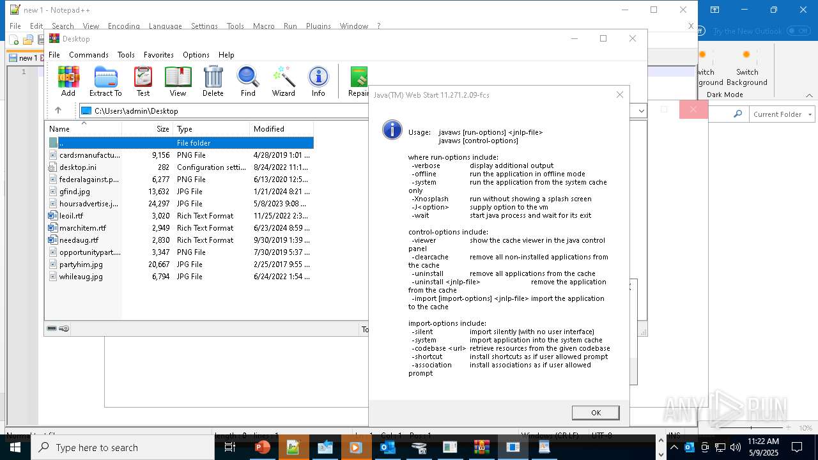The width and height of the screenshot is (818, 460).
Task: Open the WinRAR Help menu
Action: [226, 55]
